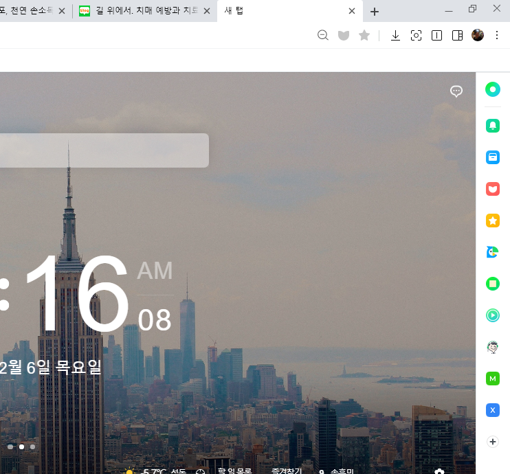This screenshot has height=474, width=510.
Task: Toggle split view icon in toolbar
Action: click(436, 35)
